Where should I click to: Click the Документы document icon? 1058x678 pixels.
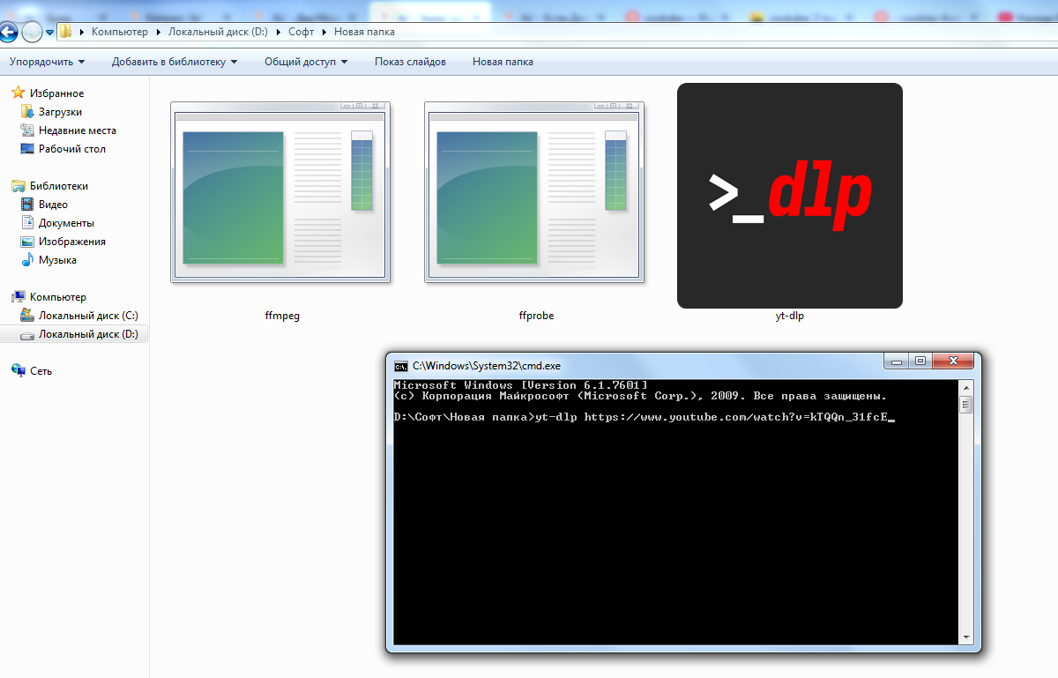(x=27, y=223)
